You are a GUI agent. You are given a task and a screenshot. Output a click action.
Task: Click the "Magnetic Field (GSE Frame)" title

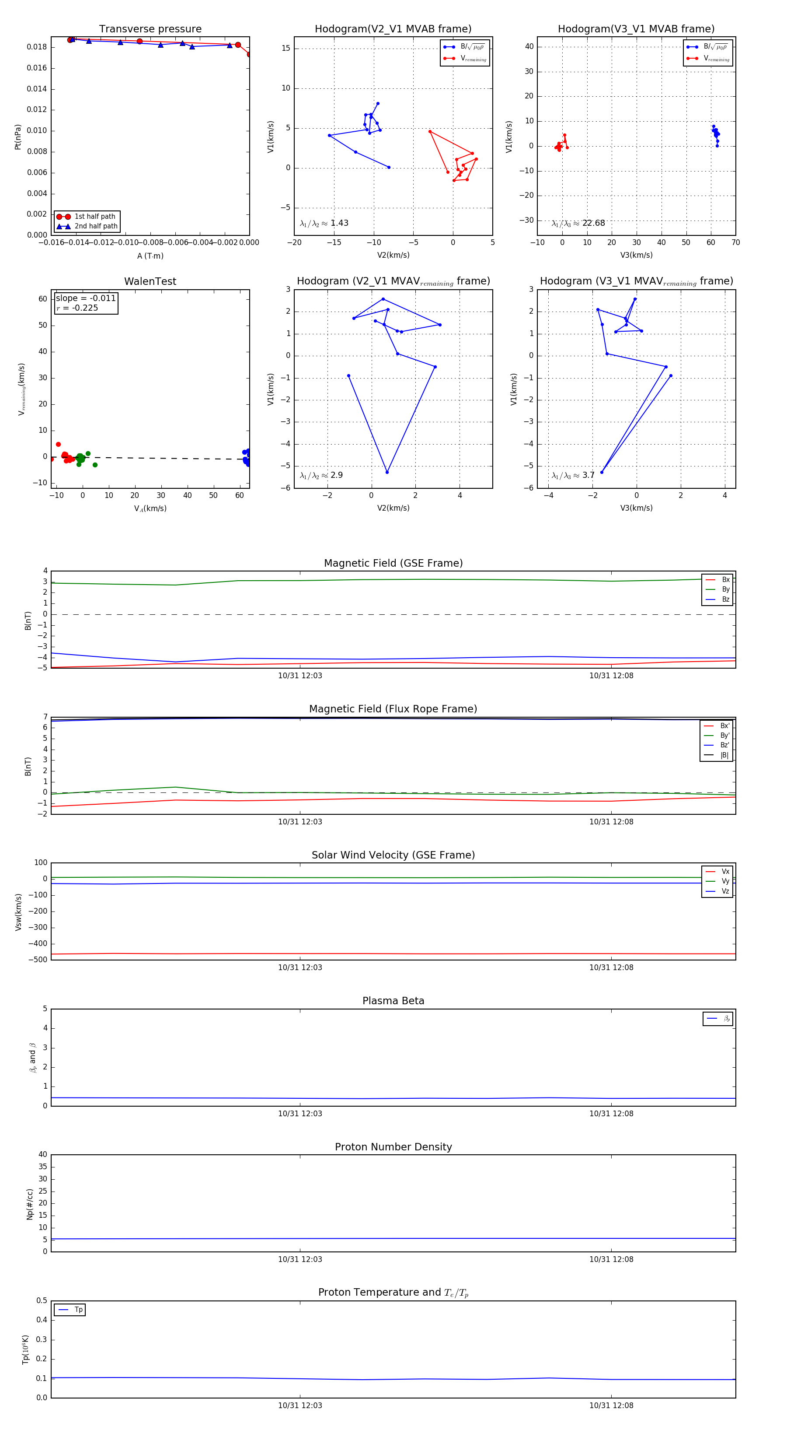(x=393, y=563)
